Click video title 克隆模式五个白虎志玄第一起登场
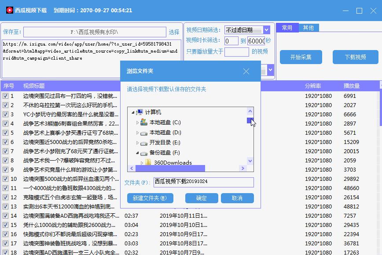This screenshot has width=382, height=255. [70, 198]
